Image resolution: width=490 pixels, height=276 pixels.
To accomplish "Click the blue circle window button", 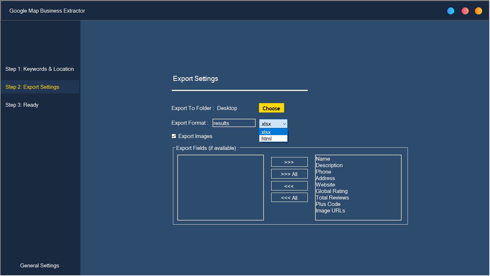I will [451, 11].
